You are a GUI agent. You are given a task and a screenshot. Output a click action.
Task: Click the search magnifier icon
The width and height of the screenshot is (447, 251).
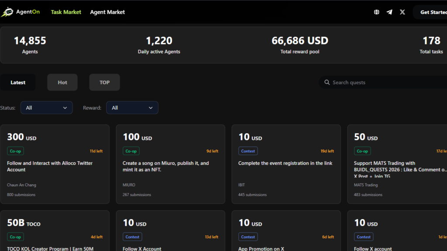[327, 82]
